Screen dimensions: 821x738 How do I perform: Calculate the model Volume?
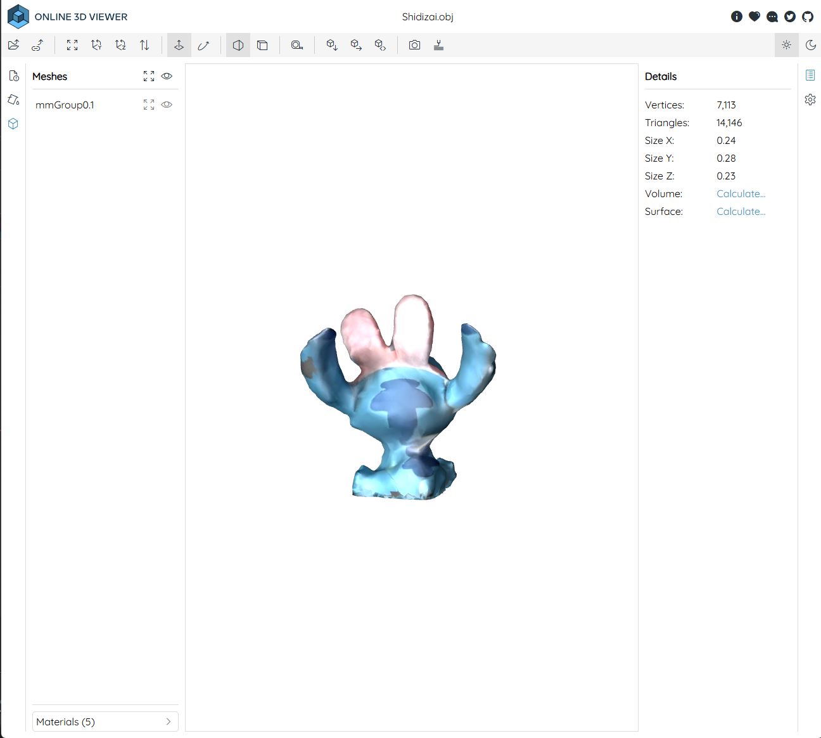[741, 194]
